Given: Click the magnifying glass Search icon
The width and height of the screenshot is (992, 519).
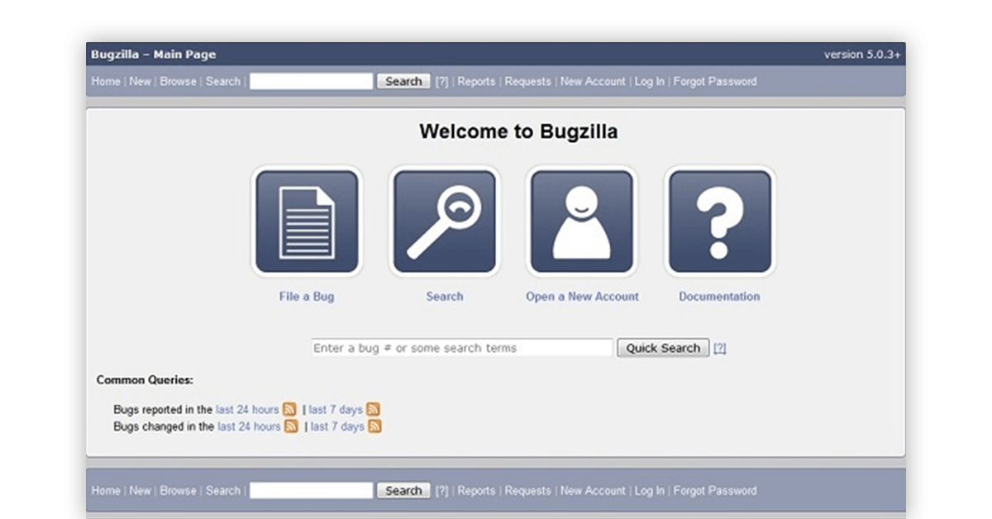Looking at the screenshot, I should coord(445,221).
